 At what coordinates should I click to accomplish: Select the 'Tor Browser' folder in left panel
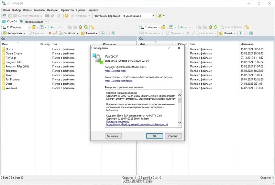point(13,79)
